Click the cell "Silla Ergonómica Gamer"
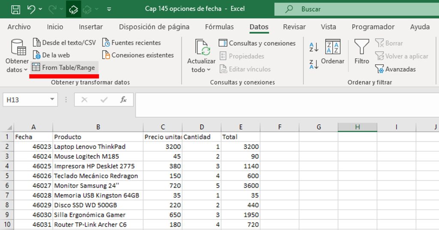The image size is (439, 230). (x=98, y=215)
